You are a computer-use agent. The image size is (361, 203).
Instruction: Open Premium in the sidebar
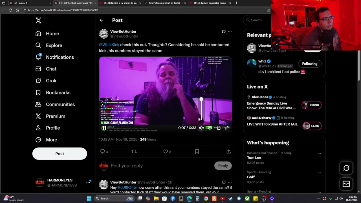[x=50, y=116]
